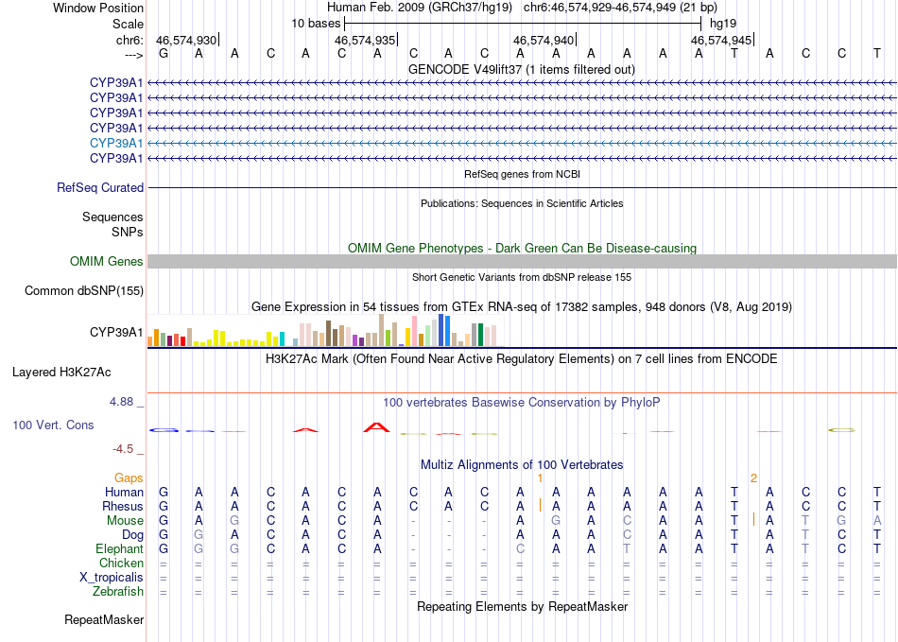Click the SNPs track label
Viewport: 898px width, 642px height.
128,232
